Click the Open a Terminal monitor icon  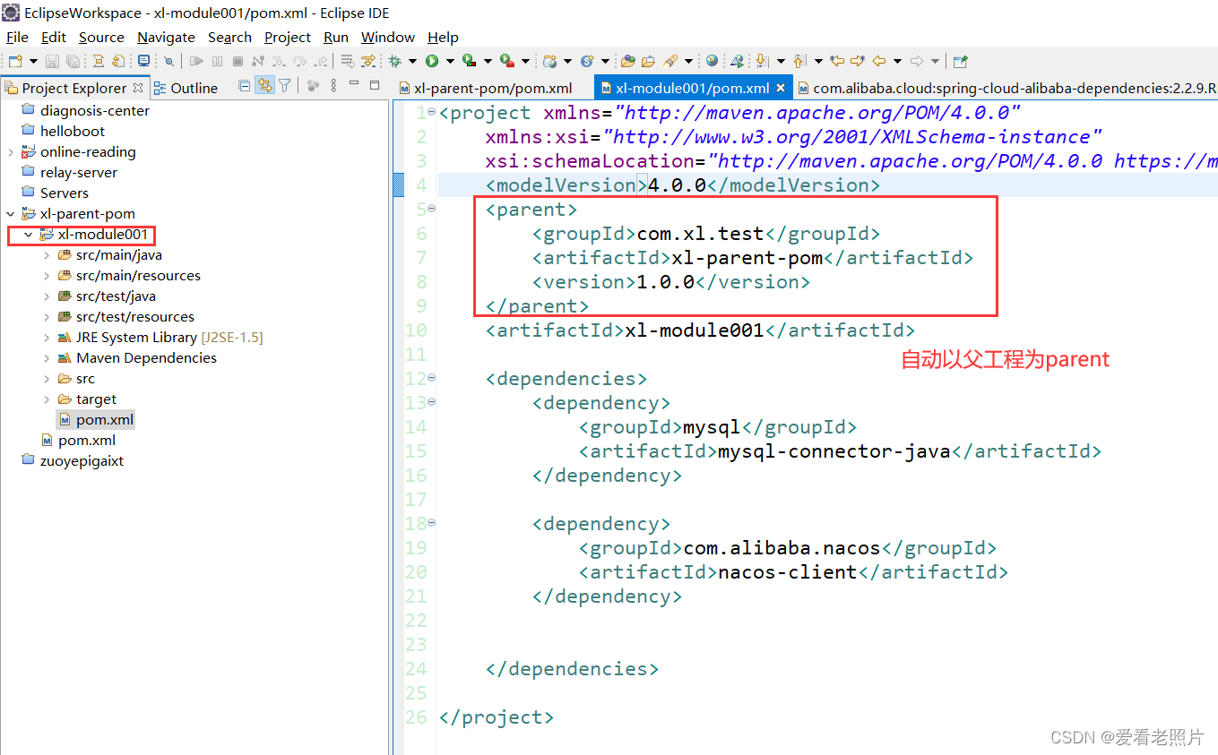click(143, 61)
